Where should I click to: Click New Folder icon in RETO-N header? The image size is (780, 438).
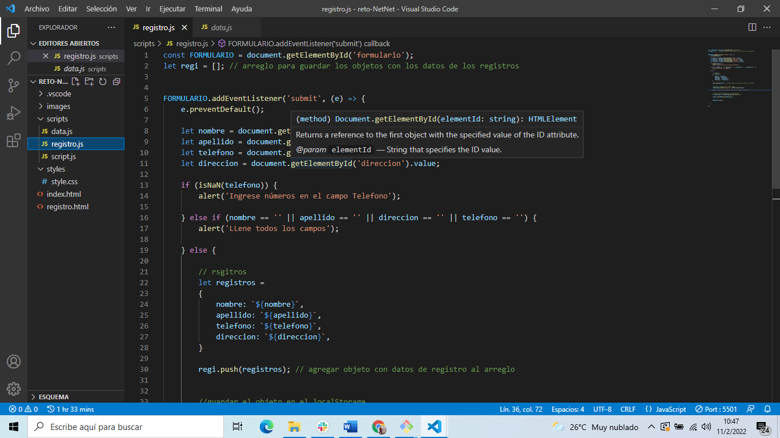pos(89,82)
